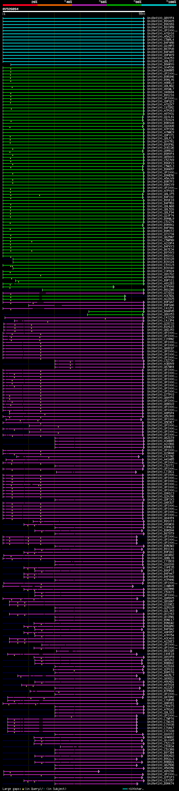Click hit label UniRef100_B9SFN1
The height and width of the screenshot is (791, 179).
(161, 145)
